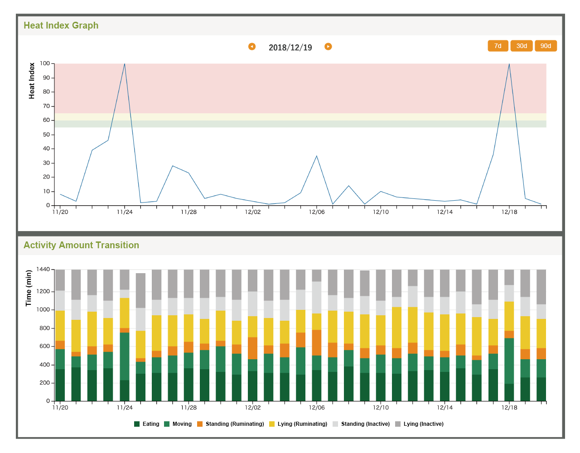Screen dimensions: 580x453
Task: Select the 30d time range button
Action: click(x=522, y=46)
